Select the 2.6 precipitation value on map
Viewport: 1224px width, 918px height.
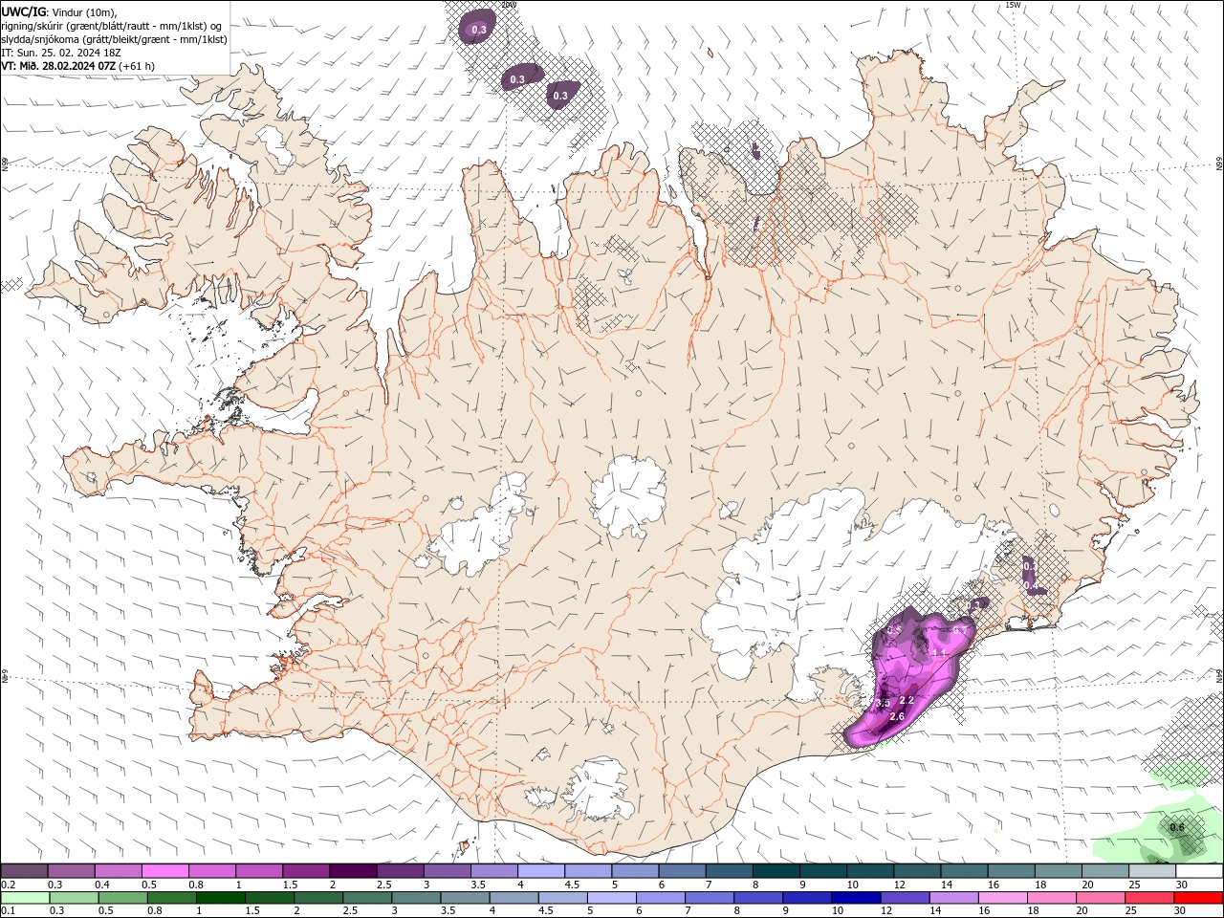click(897, 716)
